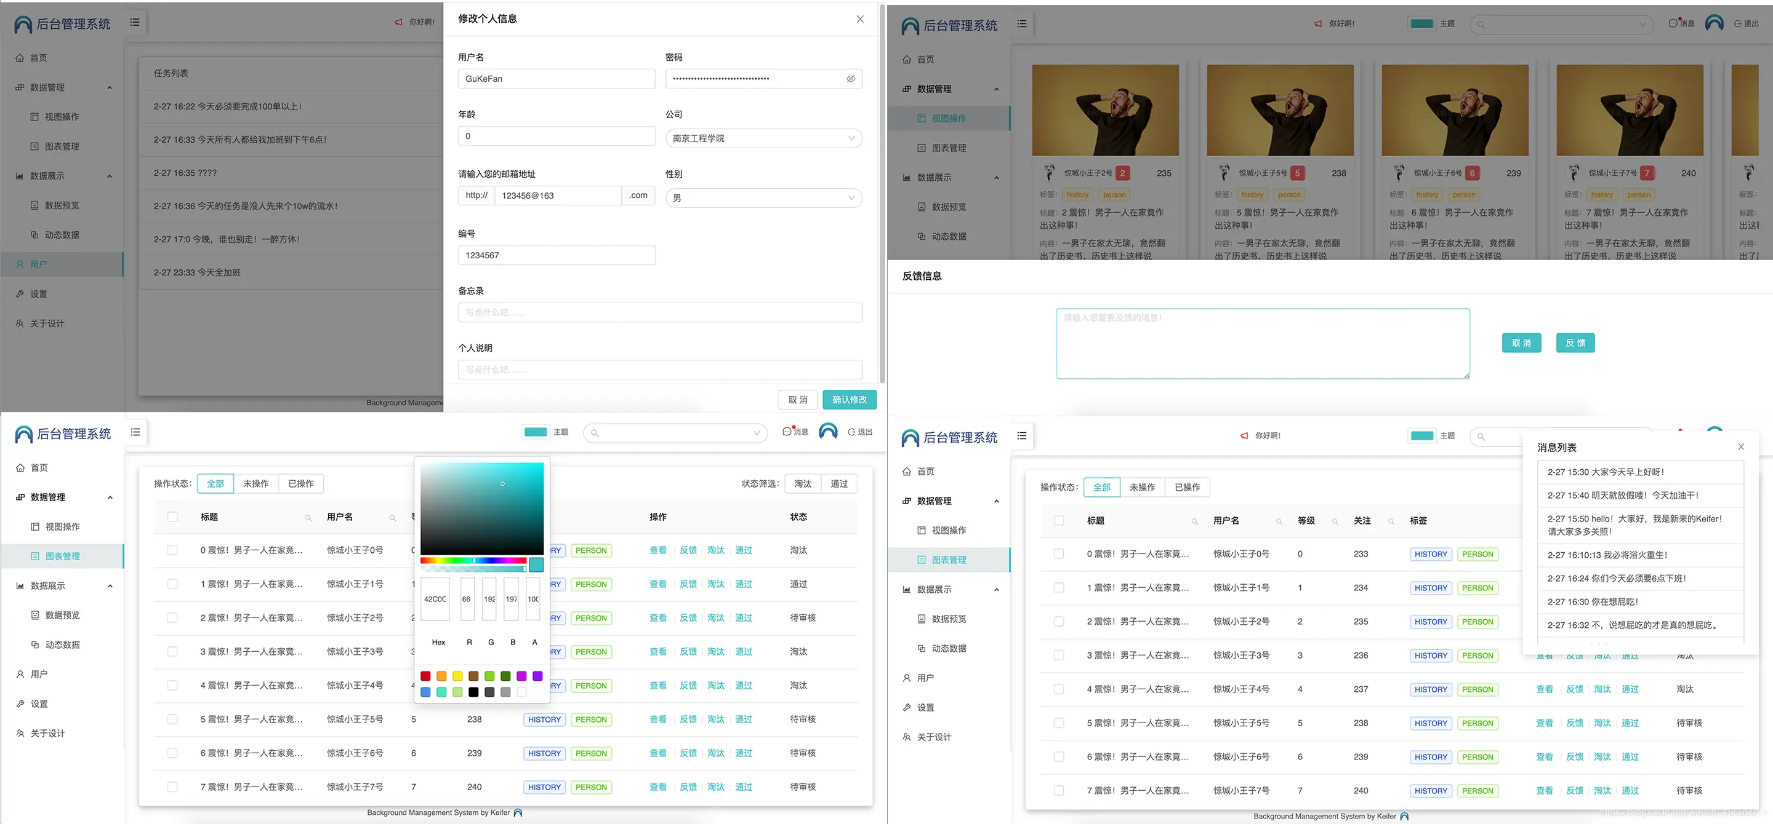Image resolution: width=1773 pixels, height=824 pixels.
Task: Click the 消息 chat icon above the photo cards
Action: tap(1674, 23)
